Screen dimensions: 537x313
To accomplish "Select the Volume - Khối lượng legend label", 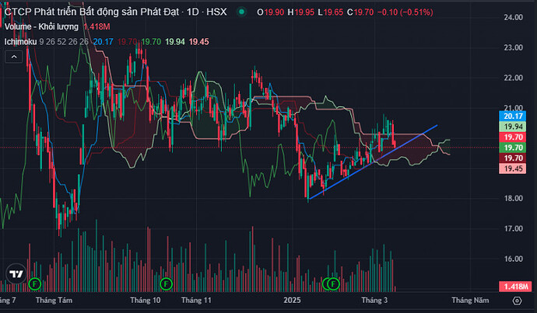I will (x=41, y=26).
